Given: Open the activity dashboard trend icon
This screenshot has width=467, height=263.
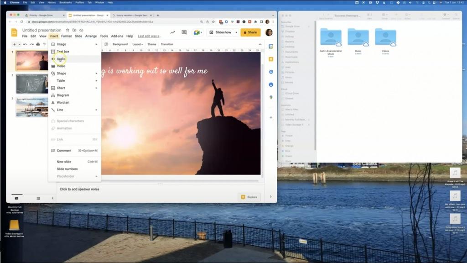Looking at the screenshot, I should pos(172,32).
